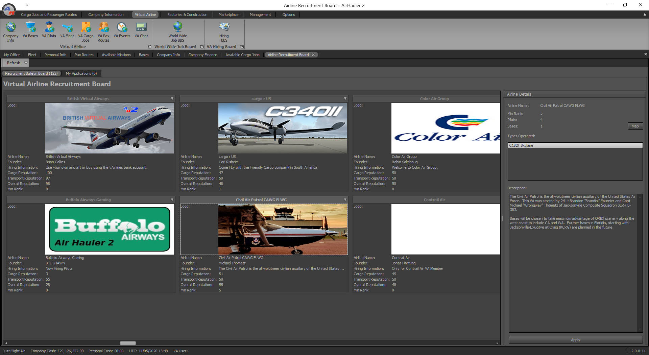This screenshot has width=649, height=355.
Task: Switch to Factories & Construction ribbon tab
Action: pyautogui.click(x=187, y=15)
